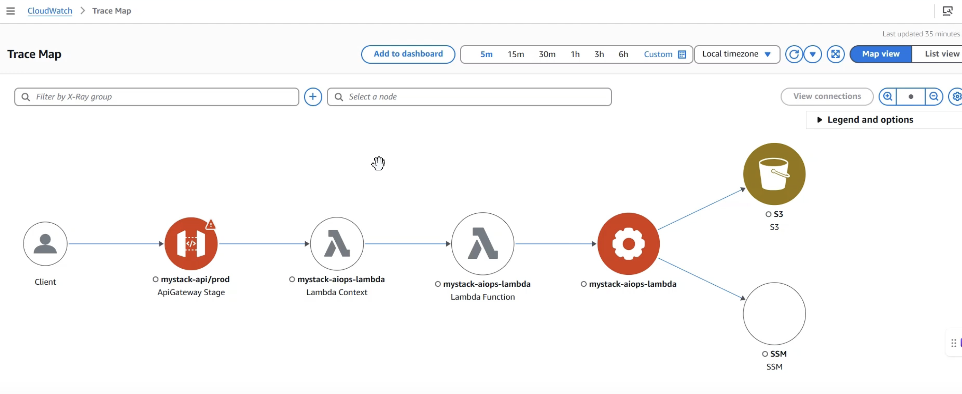Switch to List view tab
Viewport: 962px width, 394px height.
click(x=941, y=54)
